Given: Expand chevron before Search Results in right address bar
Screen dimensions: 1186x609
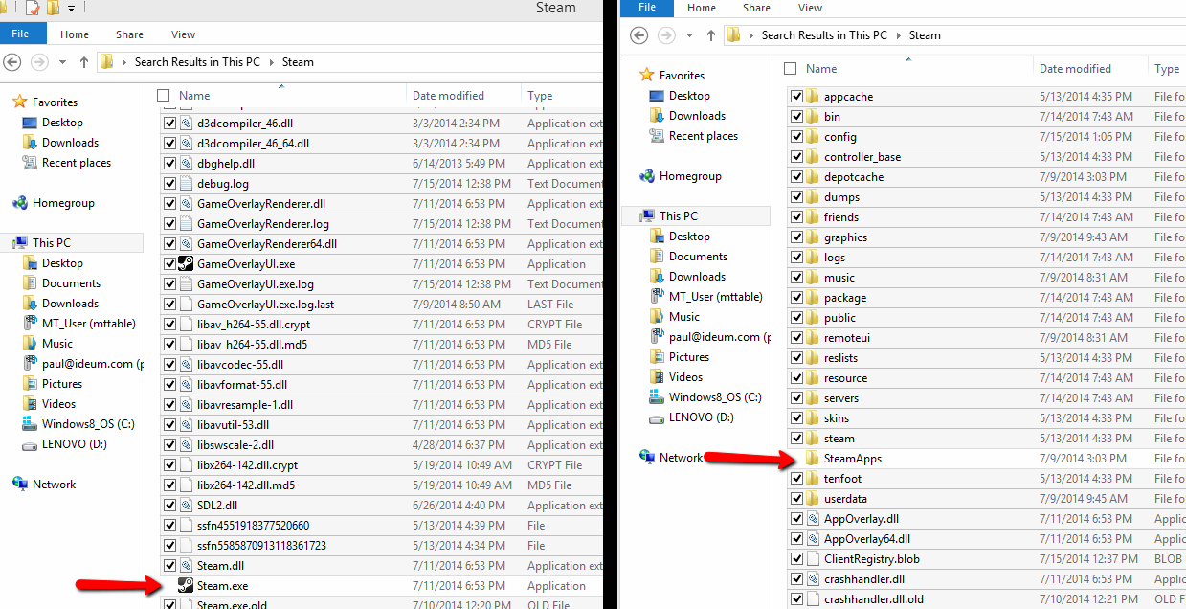Looking at the screenshot, I should tap(752, 35).
